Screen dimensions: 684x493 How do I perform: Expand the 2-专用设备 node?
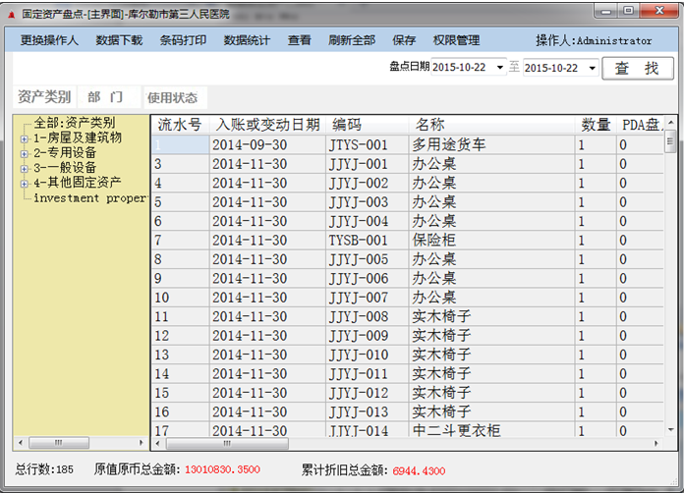tap(25, 154)
